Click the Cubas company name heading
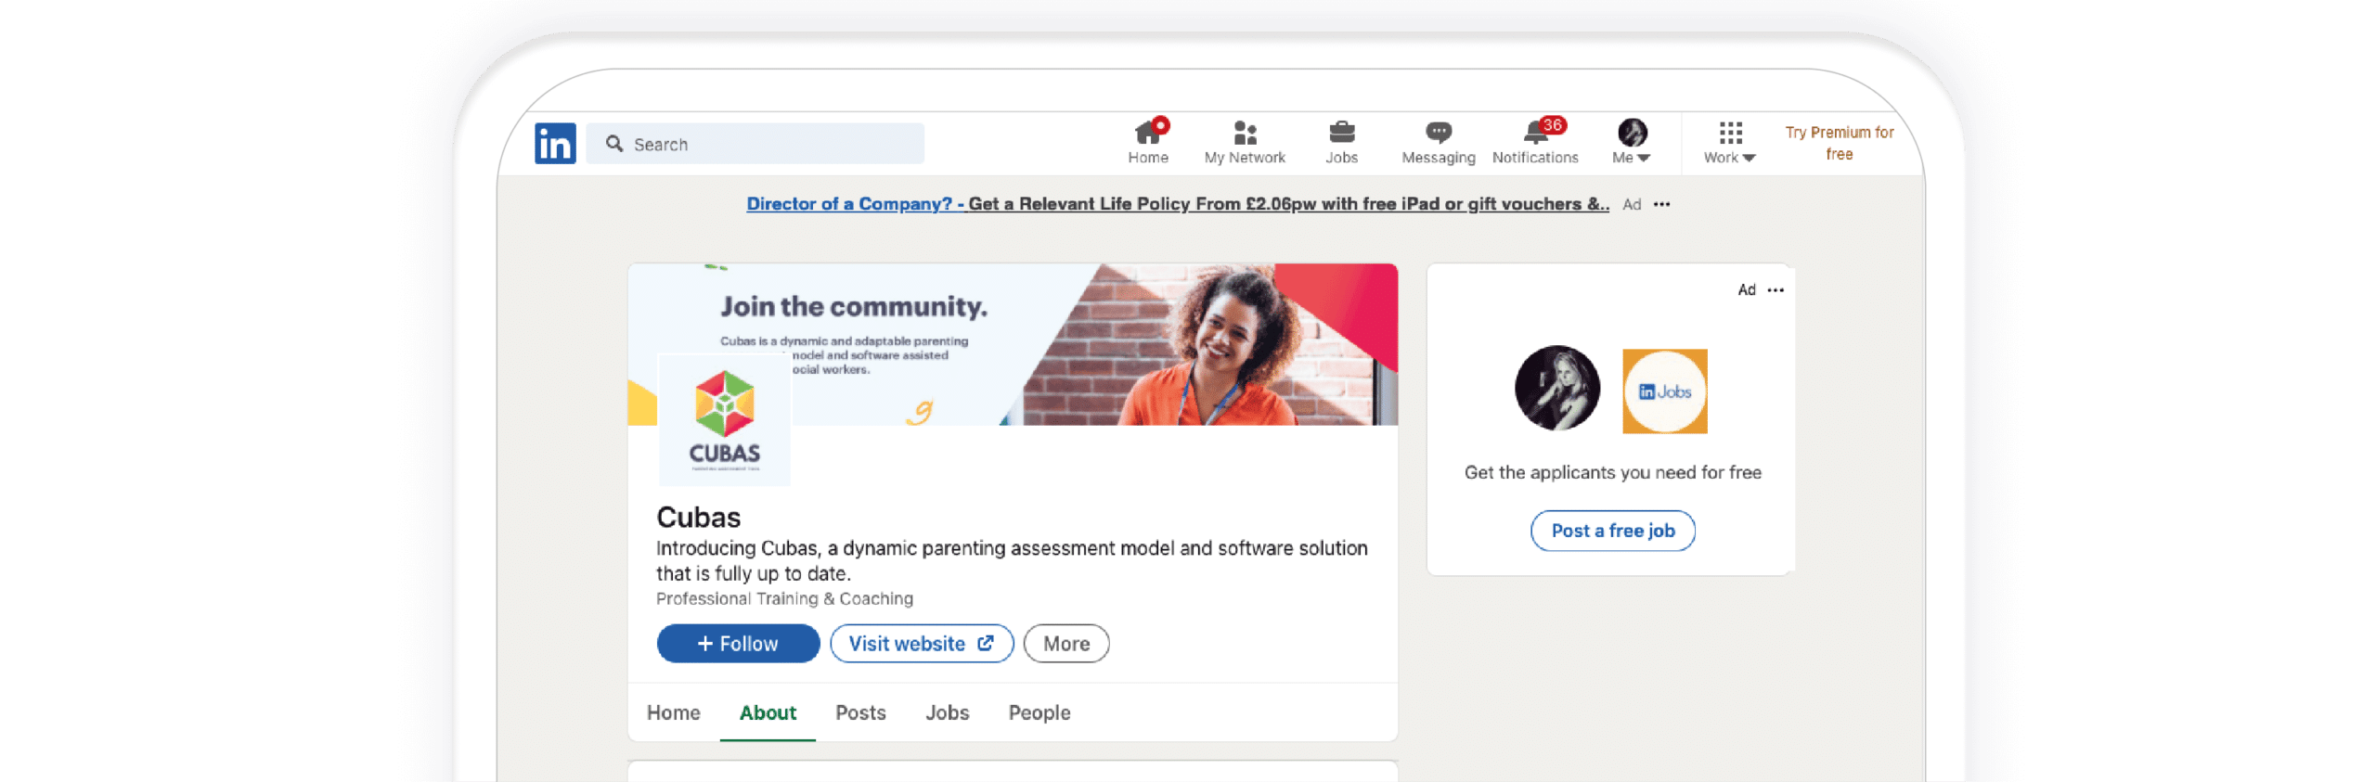Image resolution: width=2376 pixels, height=782 pixels. pyautogui.click(x=698, y=517)
